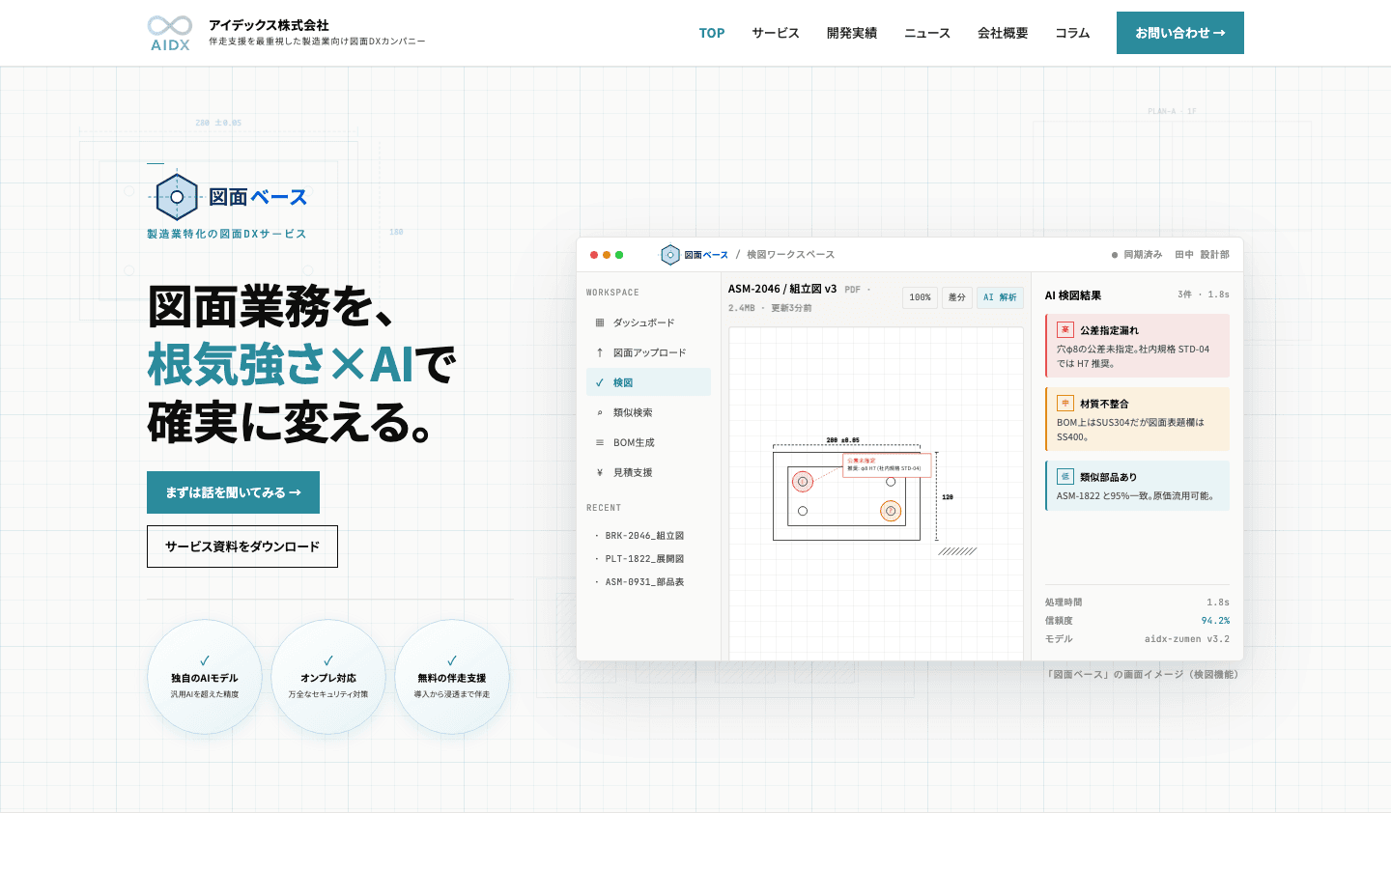The width and height of the screenshot is (1391, 869).
Task: Click the aidx-zumen v3.2 model name
Action: tap(1187, 639)
